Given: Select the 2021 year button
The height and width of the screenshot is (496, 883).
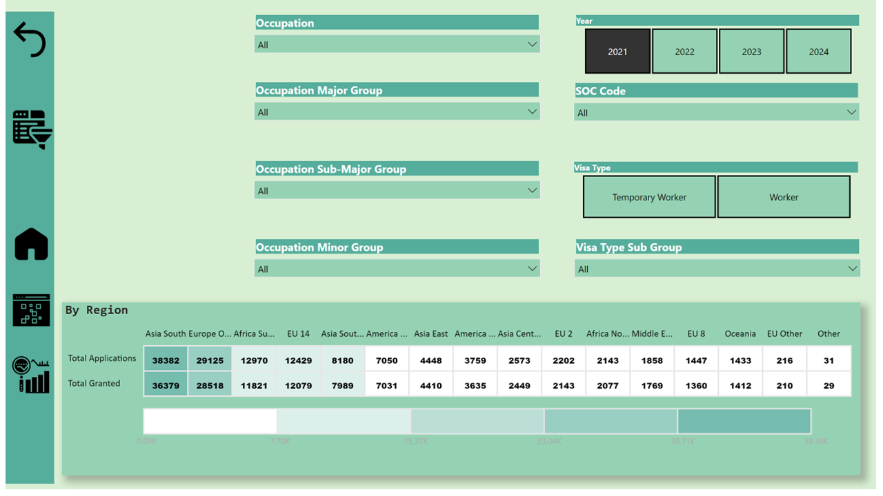Looking at the screenshot, I should click(617, 52).
